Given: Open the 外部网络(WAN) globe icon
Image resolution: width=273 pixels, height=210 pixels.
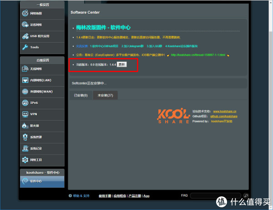Looking at the screenshot, I should pyautogui.click(x=25, y=91).
